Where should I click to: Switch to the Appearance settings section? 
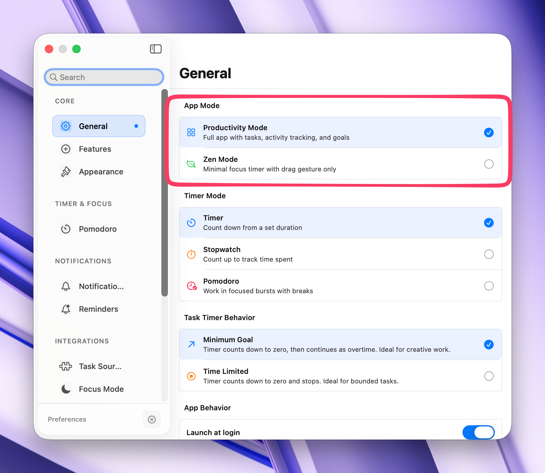101,172
